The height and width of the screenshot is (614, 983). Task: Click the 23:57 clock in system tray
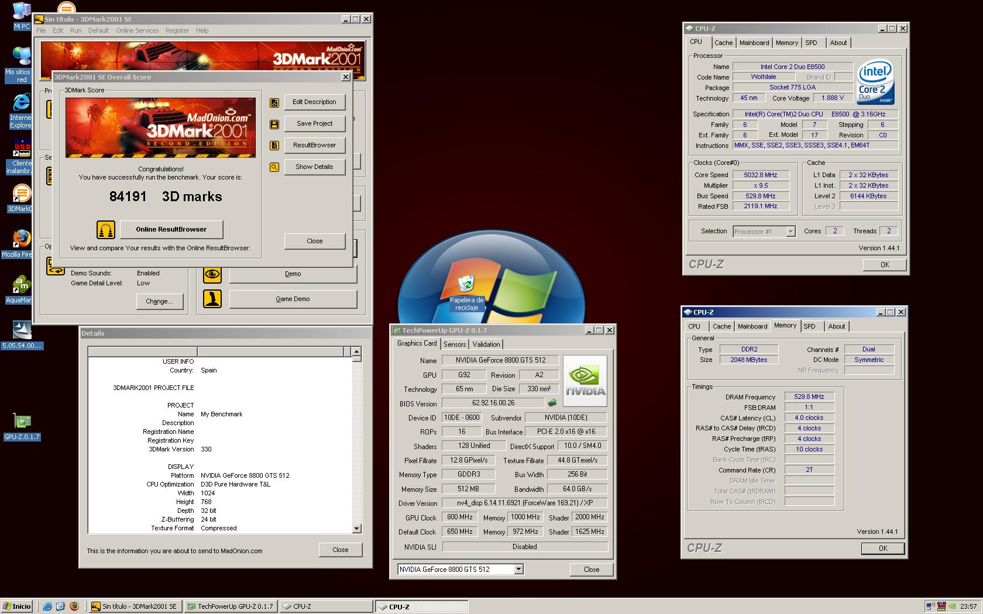point(968,606)
